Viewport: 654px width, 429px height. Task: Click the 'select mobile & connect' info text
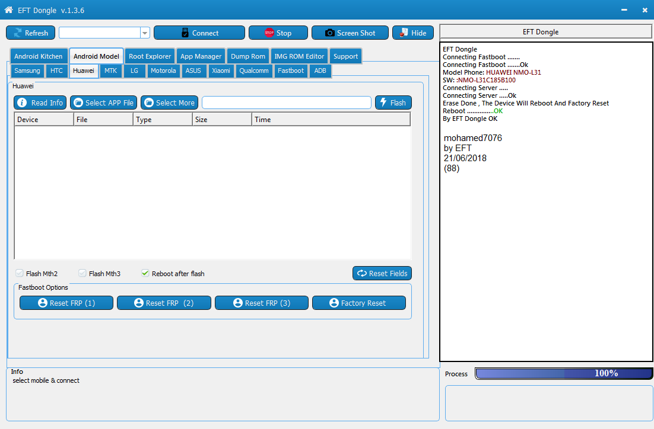(x=46, y=380)
